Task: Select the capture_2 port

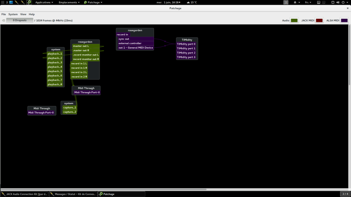Action: pyautogui.click(x=70, y=112)
